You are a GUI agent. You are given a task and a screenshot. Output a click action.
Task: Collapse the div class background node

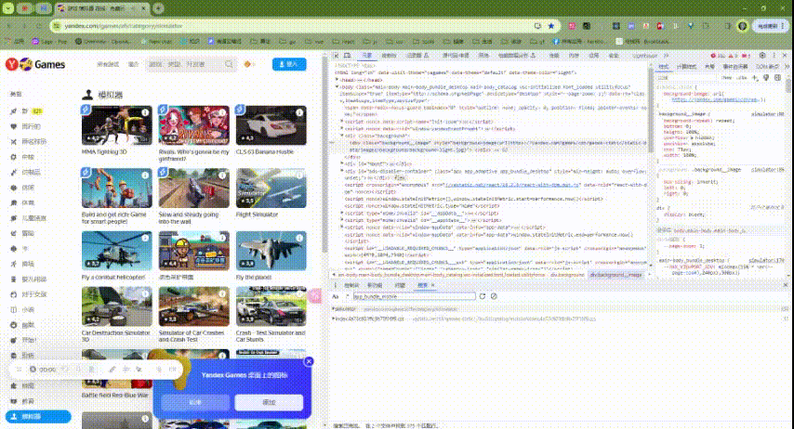[342, 136]
